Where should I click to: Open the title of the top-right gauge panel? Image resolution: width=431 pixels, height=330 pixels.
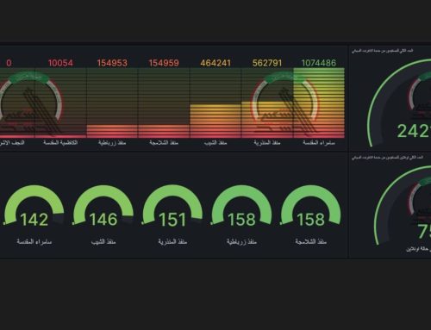pyautogui.click(x=382, y=51)
